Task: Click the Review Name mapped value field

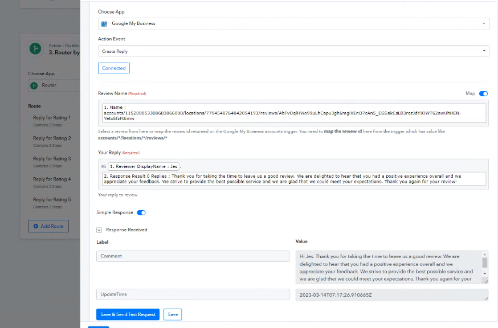Action: 294,113
